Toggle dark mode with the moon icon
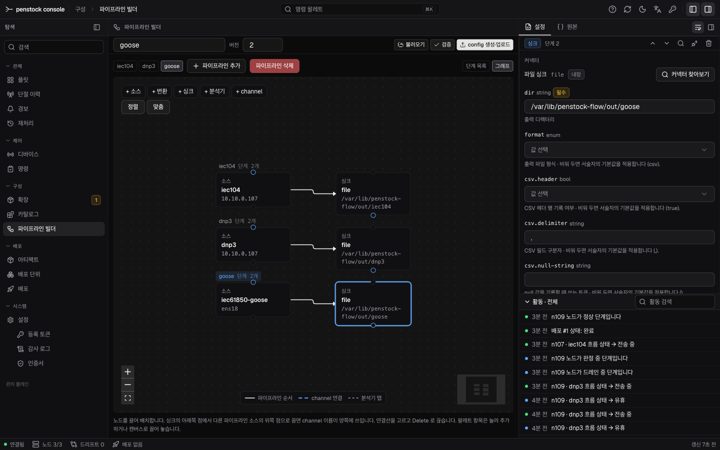 point(642,9)
